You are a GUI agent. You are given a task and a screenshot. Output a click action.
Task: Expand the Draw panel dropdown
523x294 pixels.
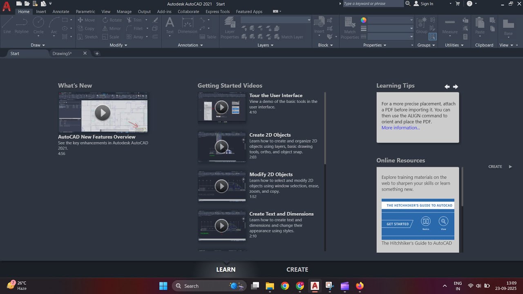coord(38,45)
